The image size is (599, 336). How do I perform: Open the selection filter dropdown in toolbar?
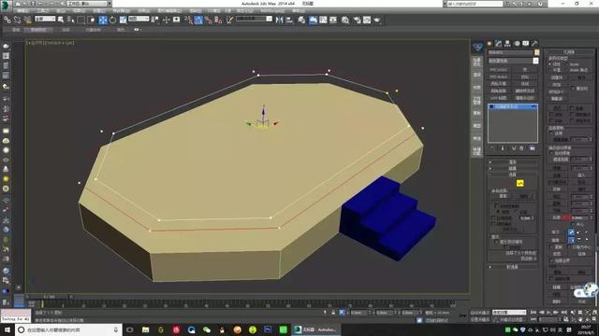[x=45, y=19]
